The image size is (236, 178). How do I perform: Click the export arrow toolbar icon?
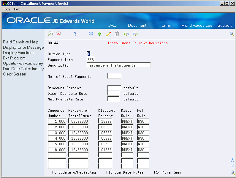click(135, 34)
